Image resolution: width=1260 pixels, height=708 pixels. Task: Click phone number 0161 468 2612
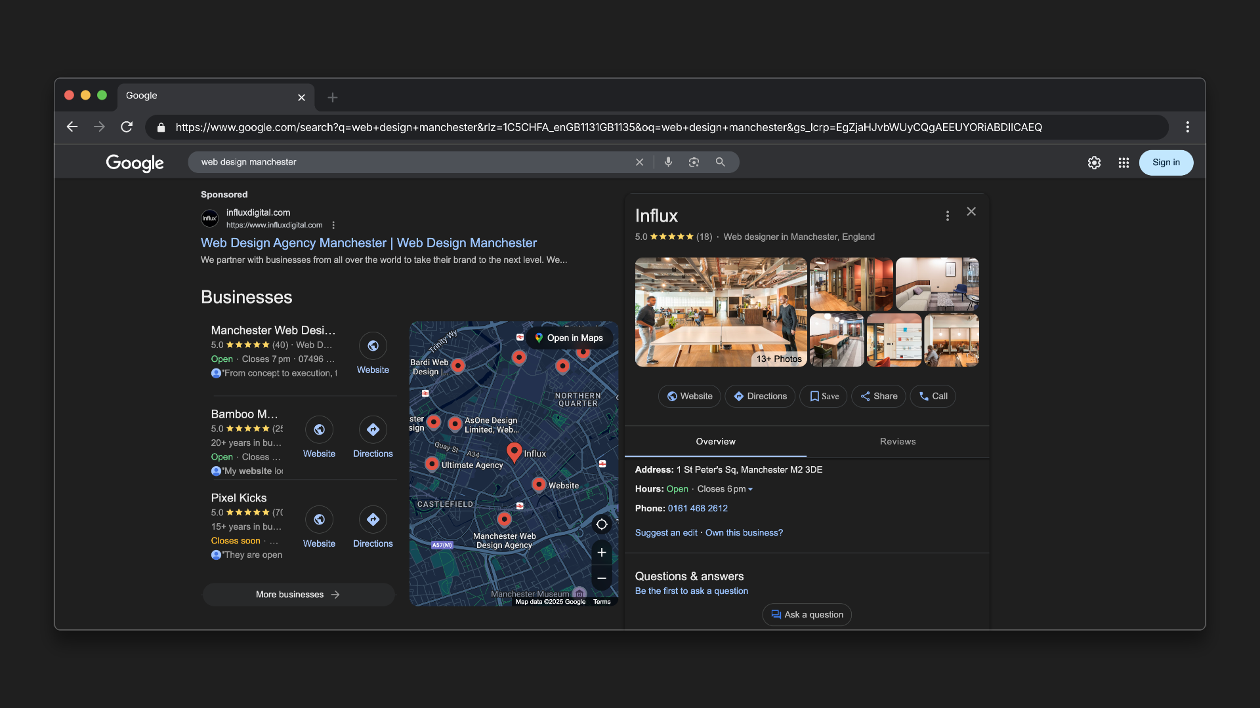pos(698,509)
